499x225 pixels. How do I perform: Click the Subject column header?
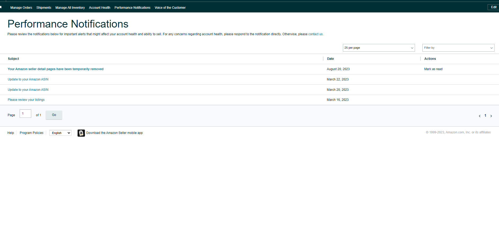tap(14, 59)
